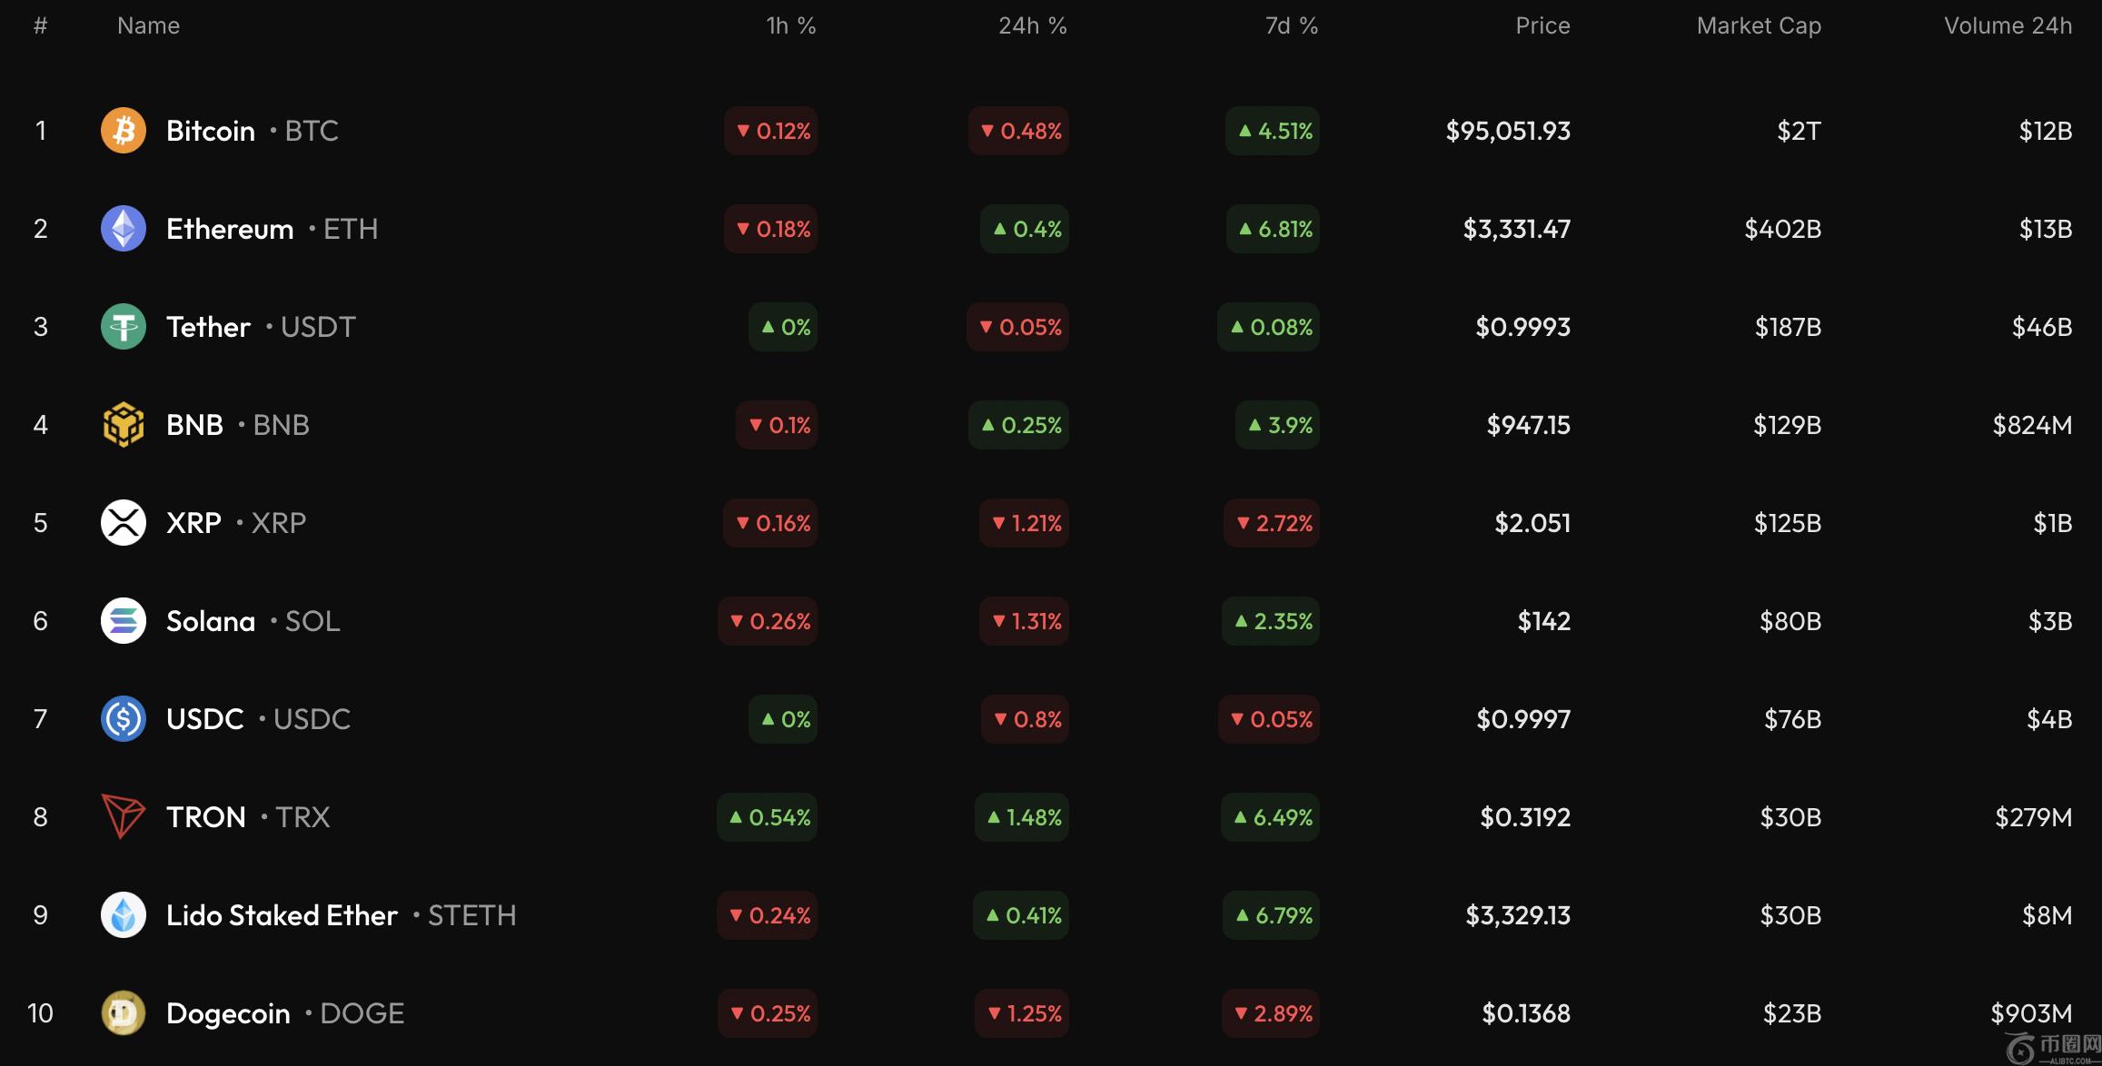Sort by the 7d % column header
This screenshot has height=1066, width=2102.
click(1291, 25)
